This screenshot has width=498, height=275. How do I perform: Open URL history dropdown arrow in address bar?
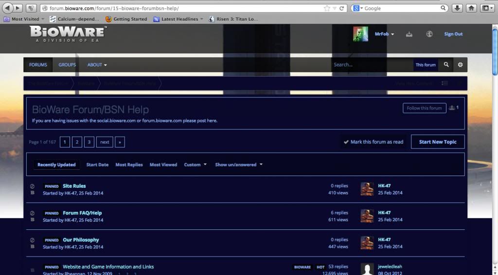point(335,8)
